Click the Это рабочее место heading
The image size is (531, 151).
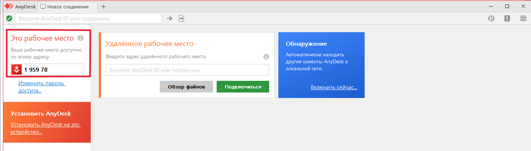(x=42, y=38)
